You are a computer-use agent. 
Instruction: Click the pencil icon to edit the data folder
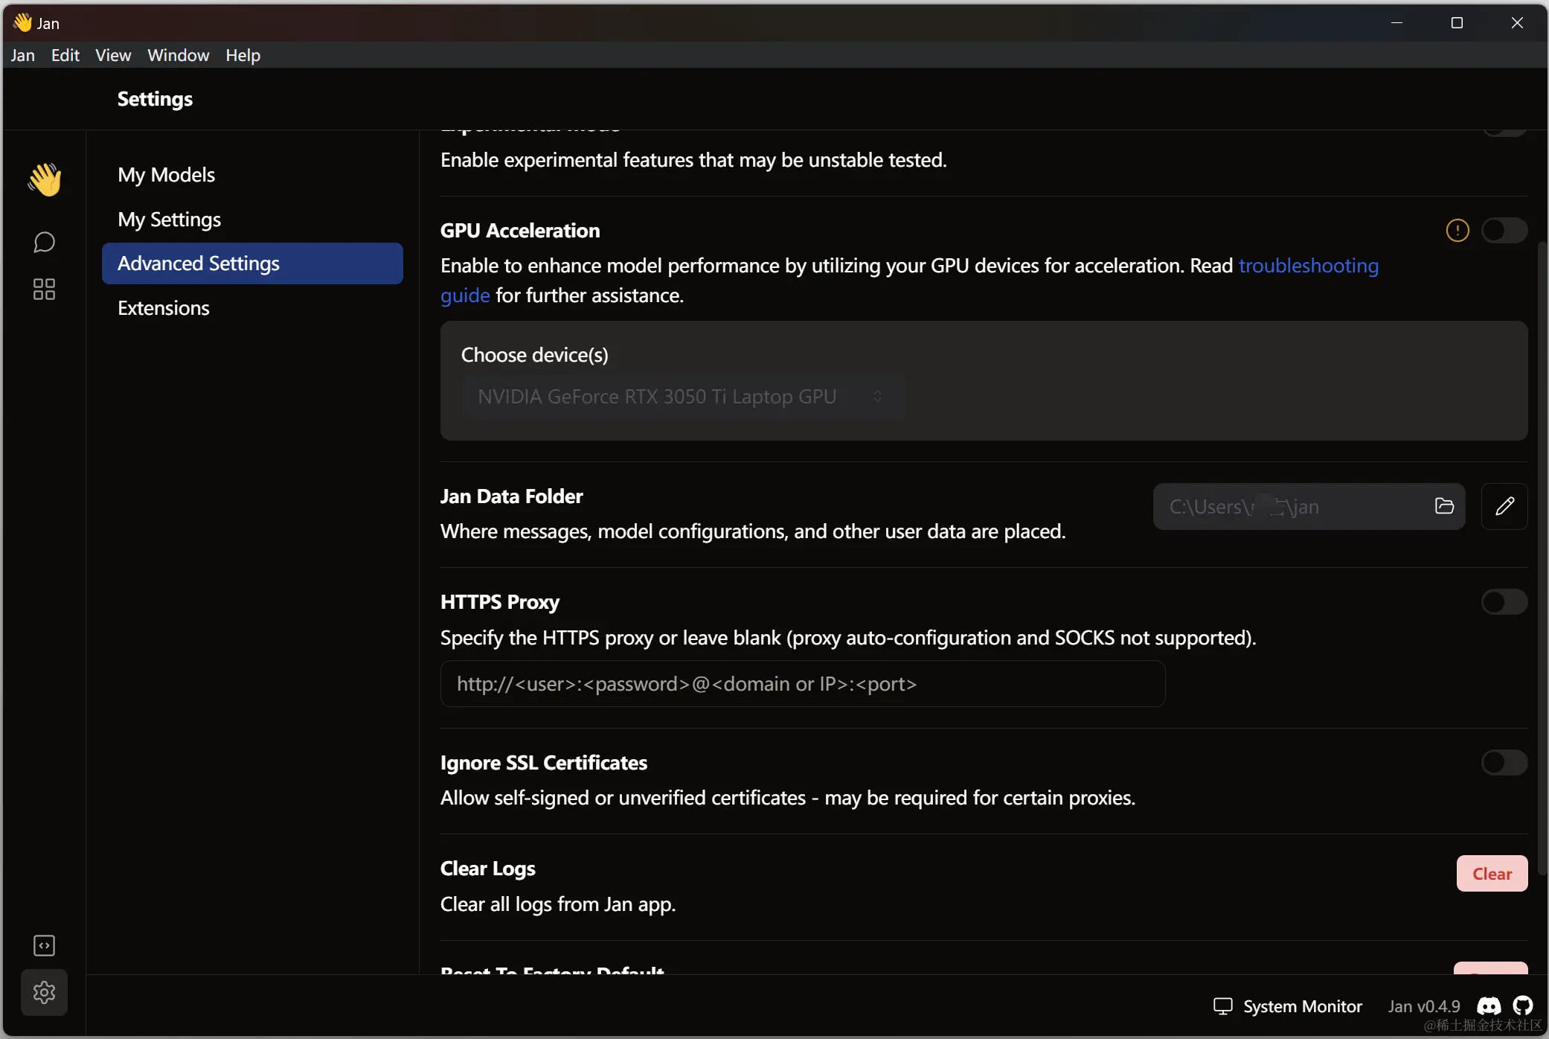coord(1504,506)
